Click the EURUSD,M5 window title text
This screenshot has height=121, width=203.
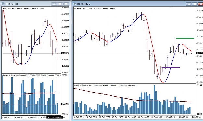[83, 4]
